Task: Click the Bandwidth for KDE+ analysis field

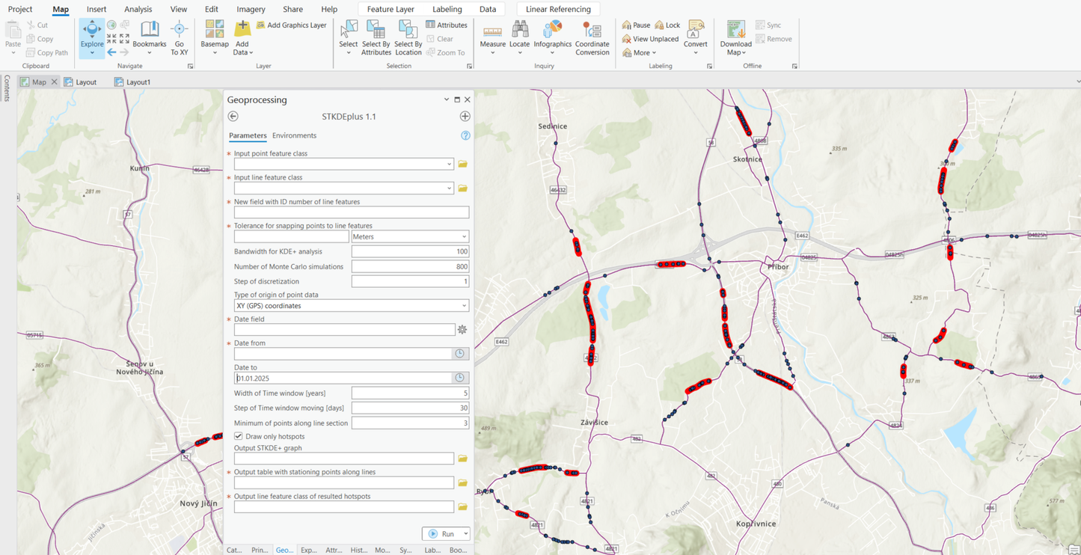Action: pyautogui.click(x=410, y=251)
